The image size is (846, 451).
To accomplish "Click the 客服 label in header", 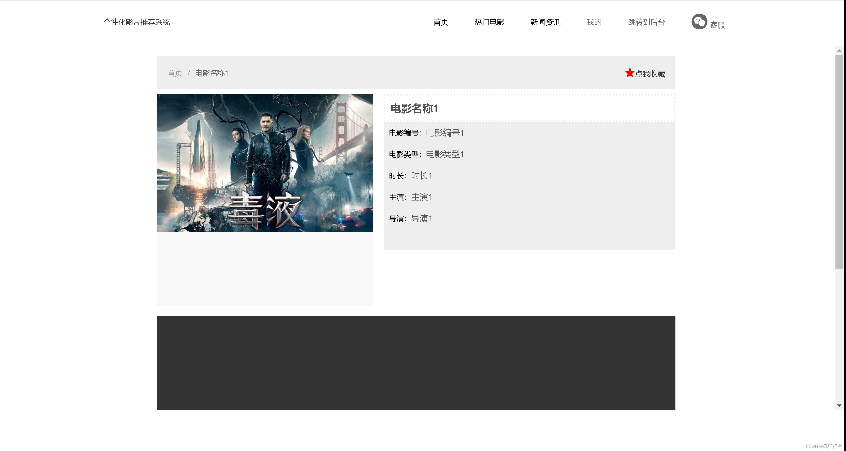I will click(x=717, y=25).
